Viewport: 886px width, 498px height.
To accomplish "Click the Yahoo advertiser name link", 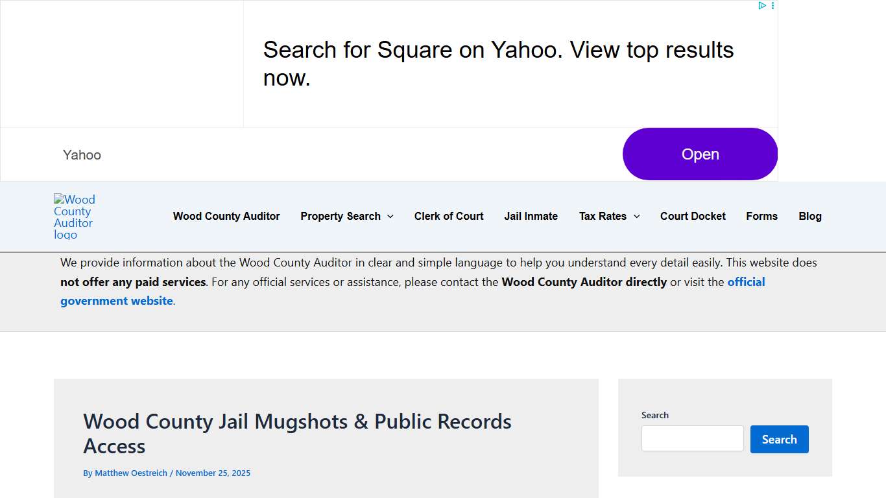I will point(82,154).
